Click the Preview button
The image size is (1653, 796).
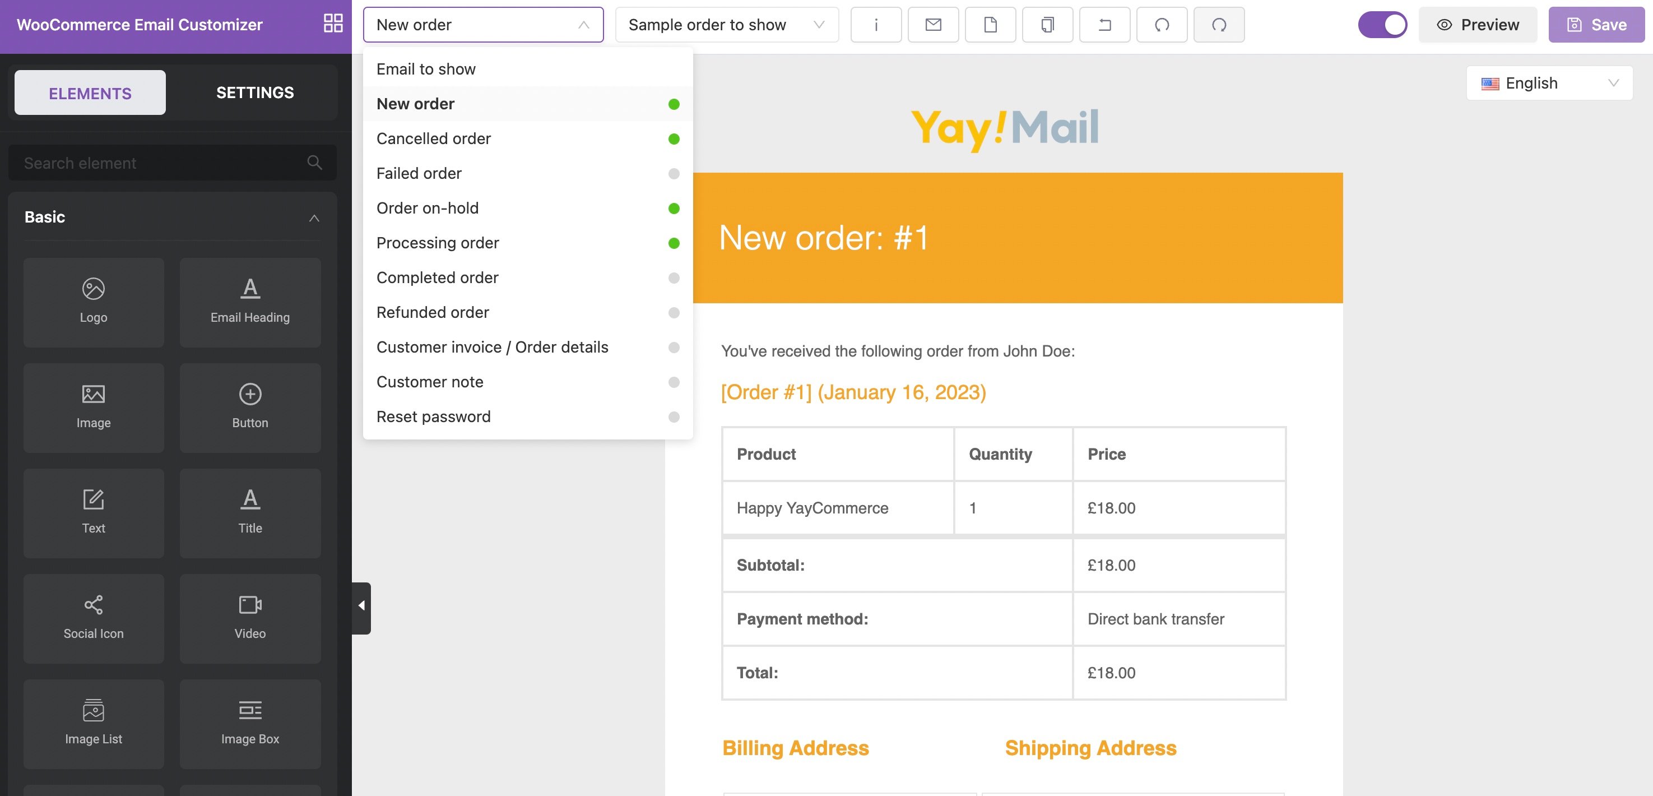(1477, 25)
